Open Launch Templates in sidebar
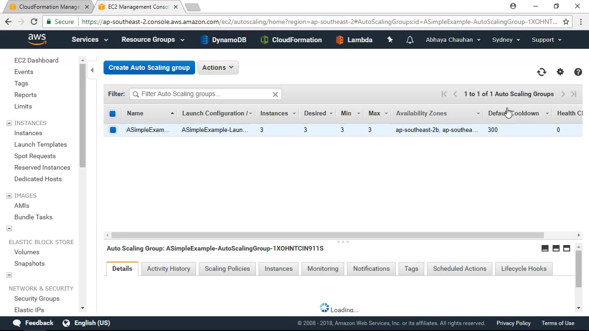The height and width of the screenshot is (331, 589). click(x=40, y=144)
